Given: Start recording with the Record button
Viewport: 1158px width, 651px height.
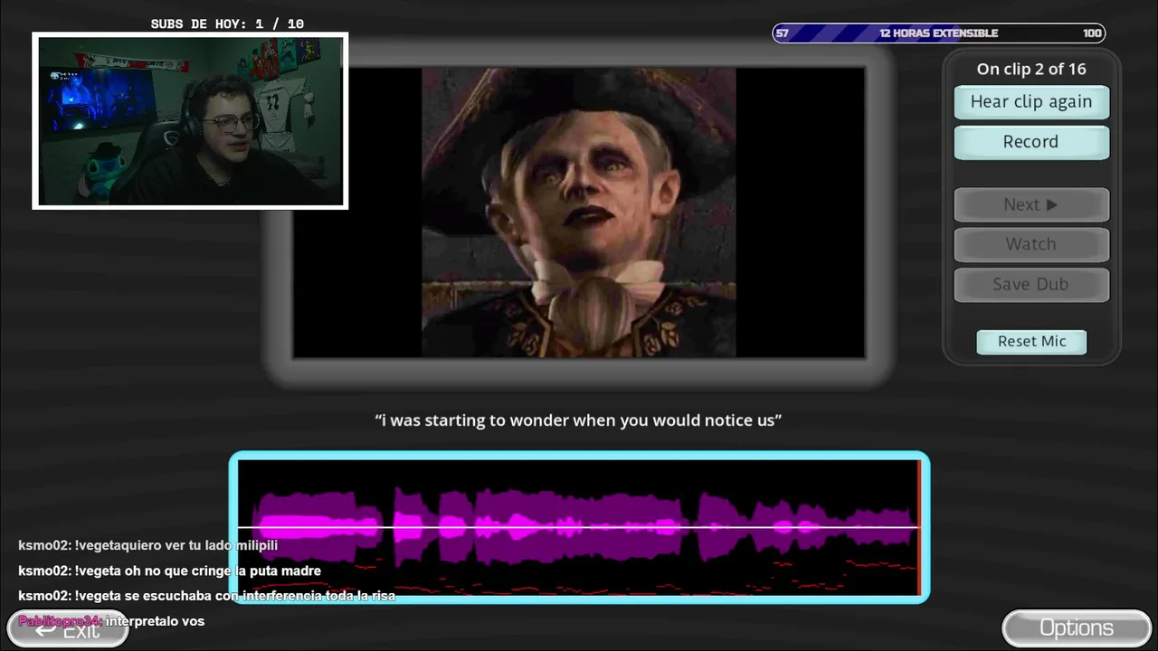Looking at the screenshot, I should [1031, 142].
